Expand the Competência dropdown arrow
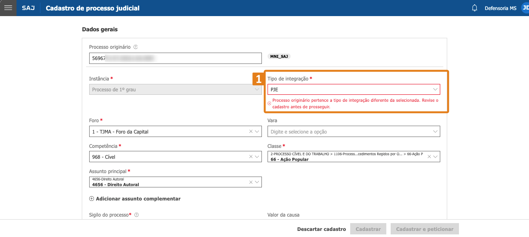Screen dimensions: 529x237 coord(257,157)
